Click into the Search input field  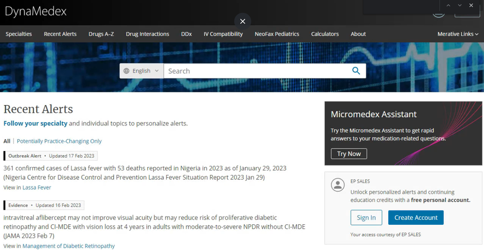pyautogui.click(x=258, y=71)
